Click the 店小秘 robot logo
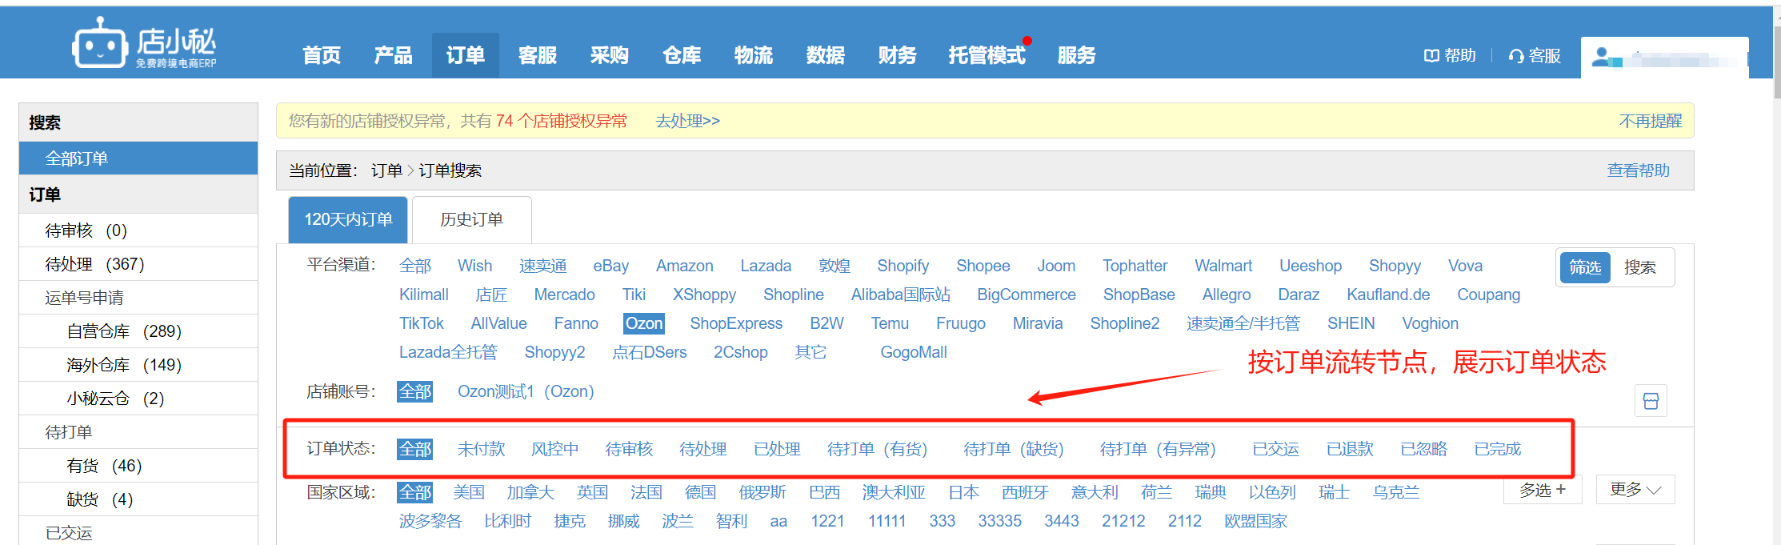 coord(144,42)
